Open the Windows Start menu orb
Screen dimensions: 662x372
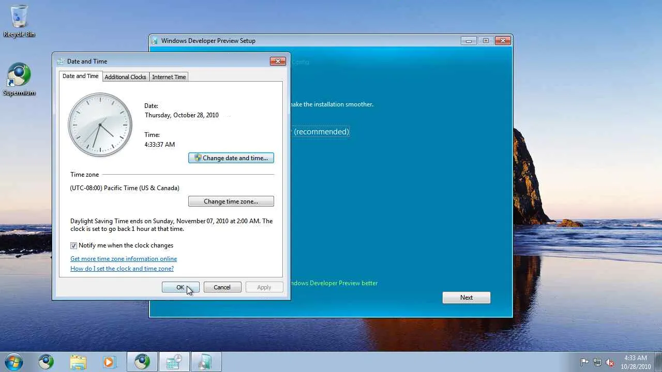click(14, 362)
